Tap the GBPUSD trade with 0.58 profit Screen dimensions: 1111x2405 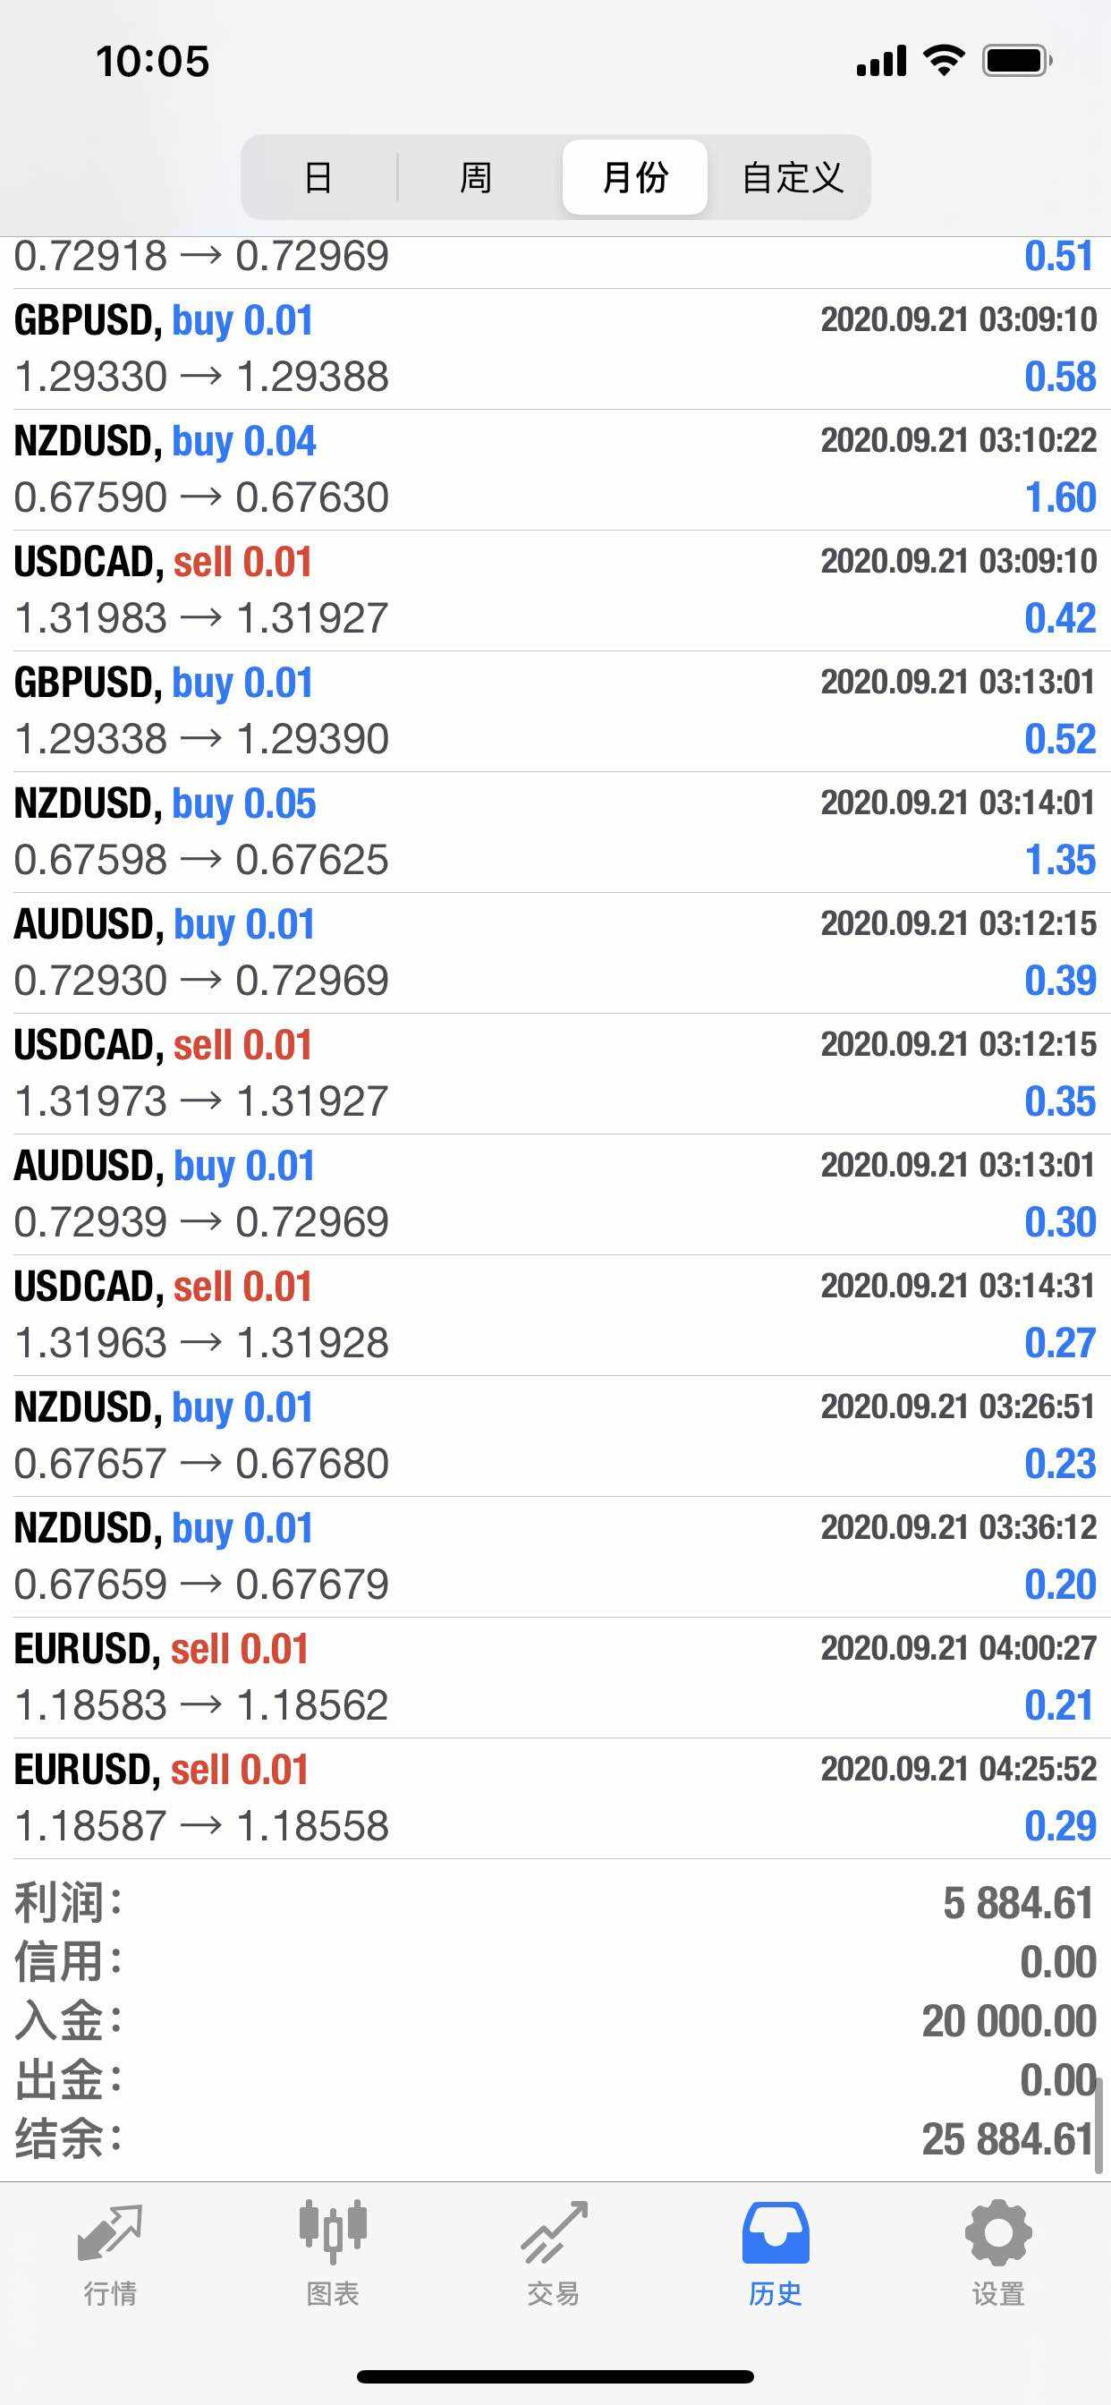[555, 349]
